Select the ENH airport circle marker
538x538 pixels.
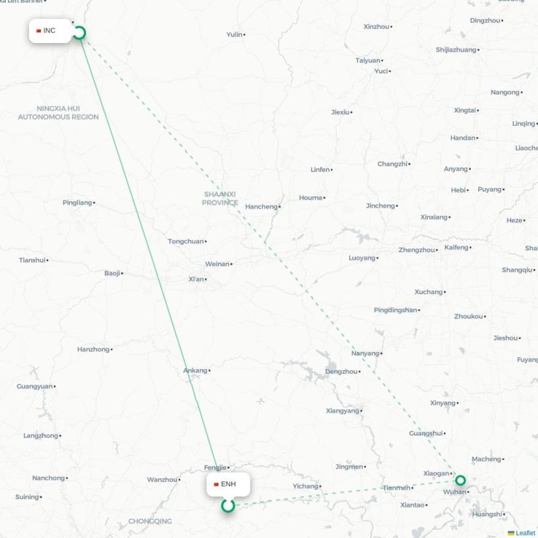[228, 506]
